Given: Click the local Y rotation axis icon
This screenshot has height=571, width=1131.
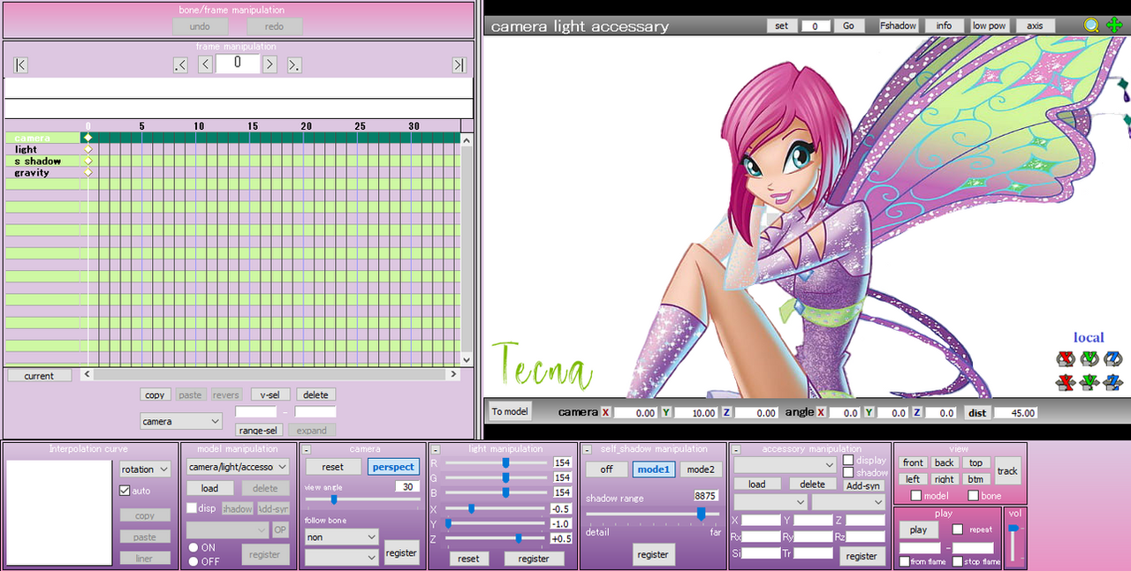Looking at the screenshot, I should pos(1089,358).
